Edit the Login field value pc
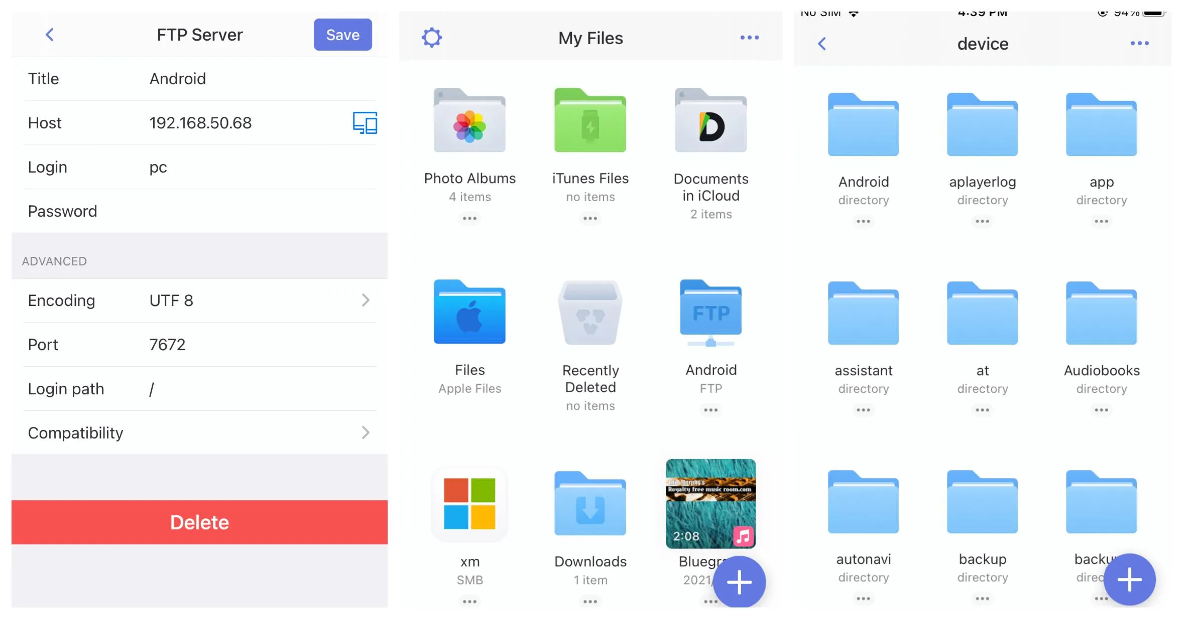This screenshot has height=619, width=1183. pos(158,167)
